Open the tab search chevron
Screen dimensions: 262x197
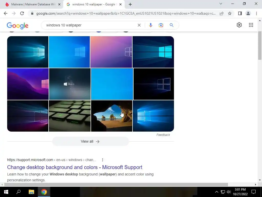pyautogui.click(x=221, y=4)
